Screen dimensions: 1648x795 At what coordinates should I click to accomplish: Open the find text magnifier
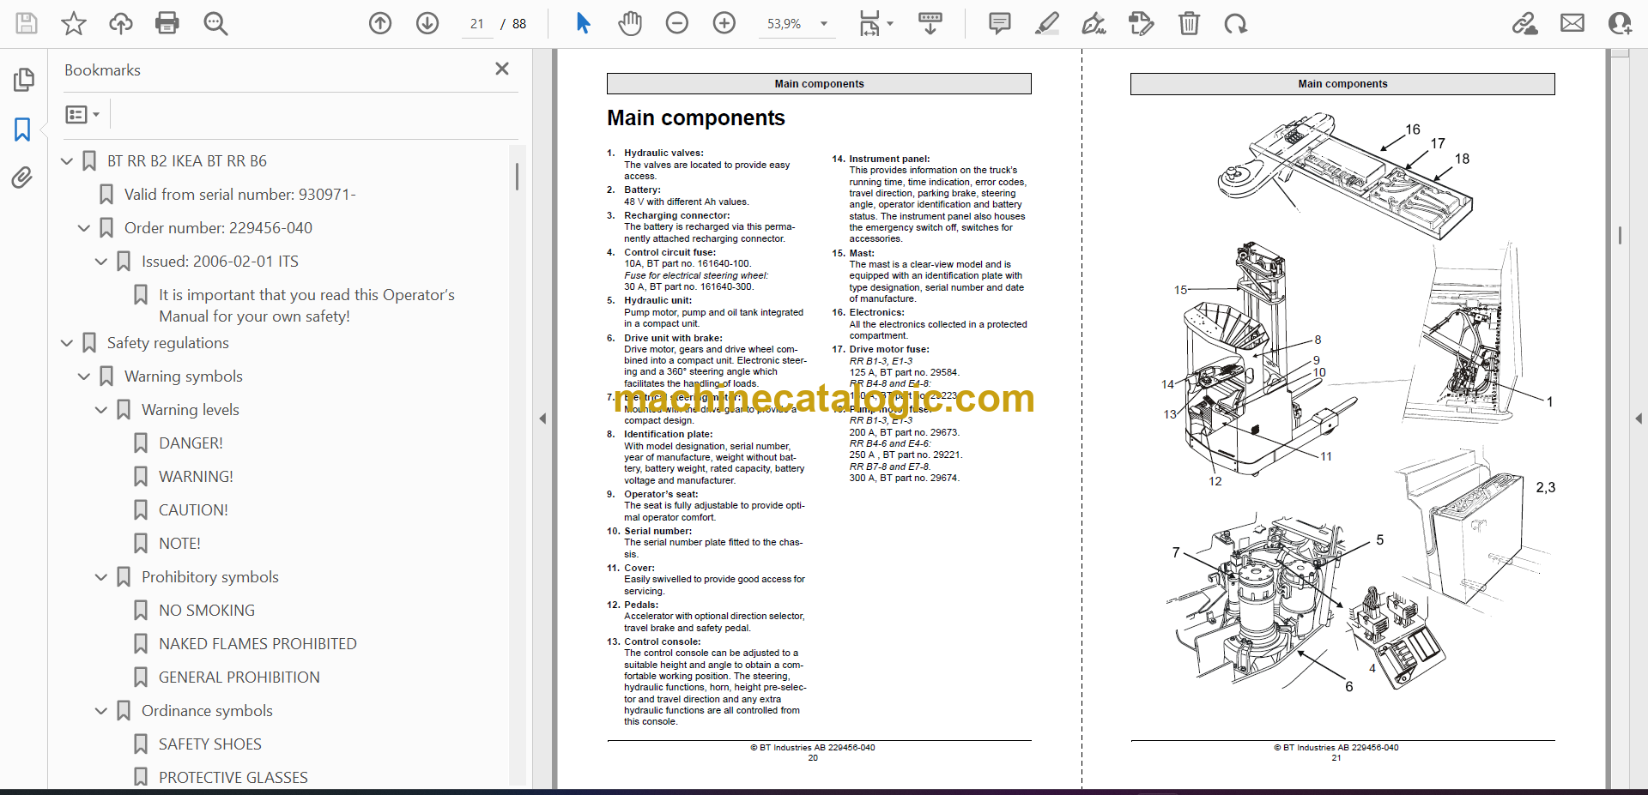click(215, 23)
